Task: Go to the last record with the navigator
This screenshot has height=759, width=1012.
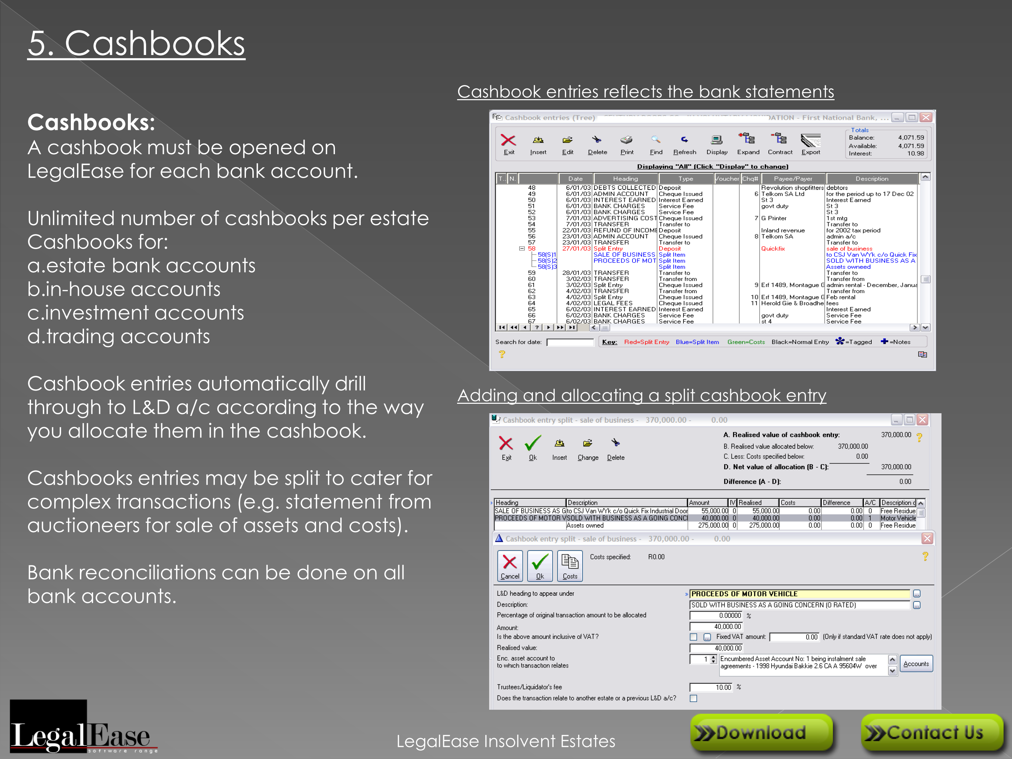Action: [571, 328]
